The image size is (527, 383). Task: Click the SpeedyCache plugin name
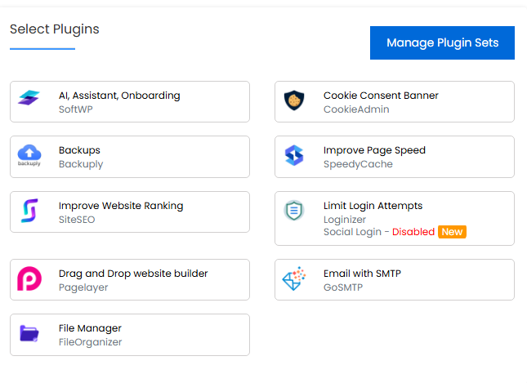358,164
